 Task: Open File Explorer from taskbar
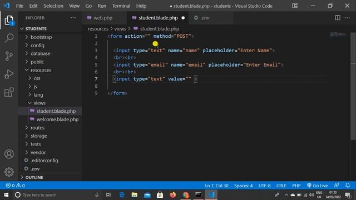point(135,195)
